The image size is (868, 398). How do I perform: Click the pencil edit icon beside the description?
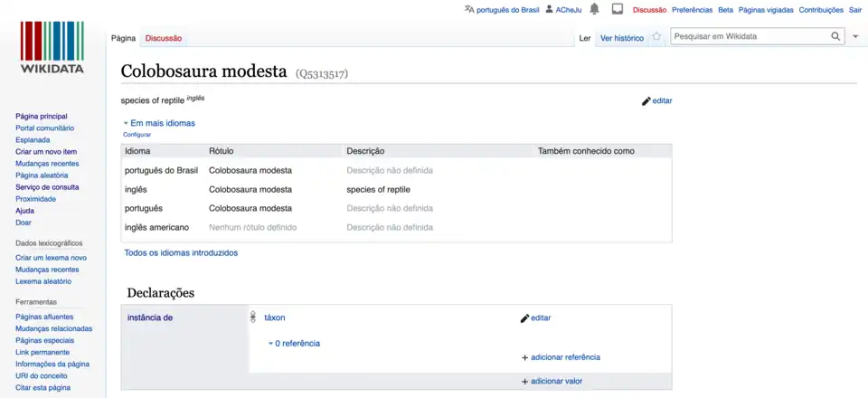[x=646, y=101]
